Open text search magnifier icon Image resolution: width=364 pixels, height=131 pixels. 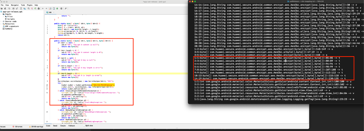click(x=29, y=8)
